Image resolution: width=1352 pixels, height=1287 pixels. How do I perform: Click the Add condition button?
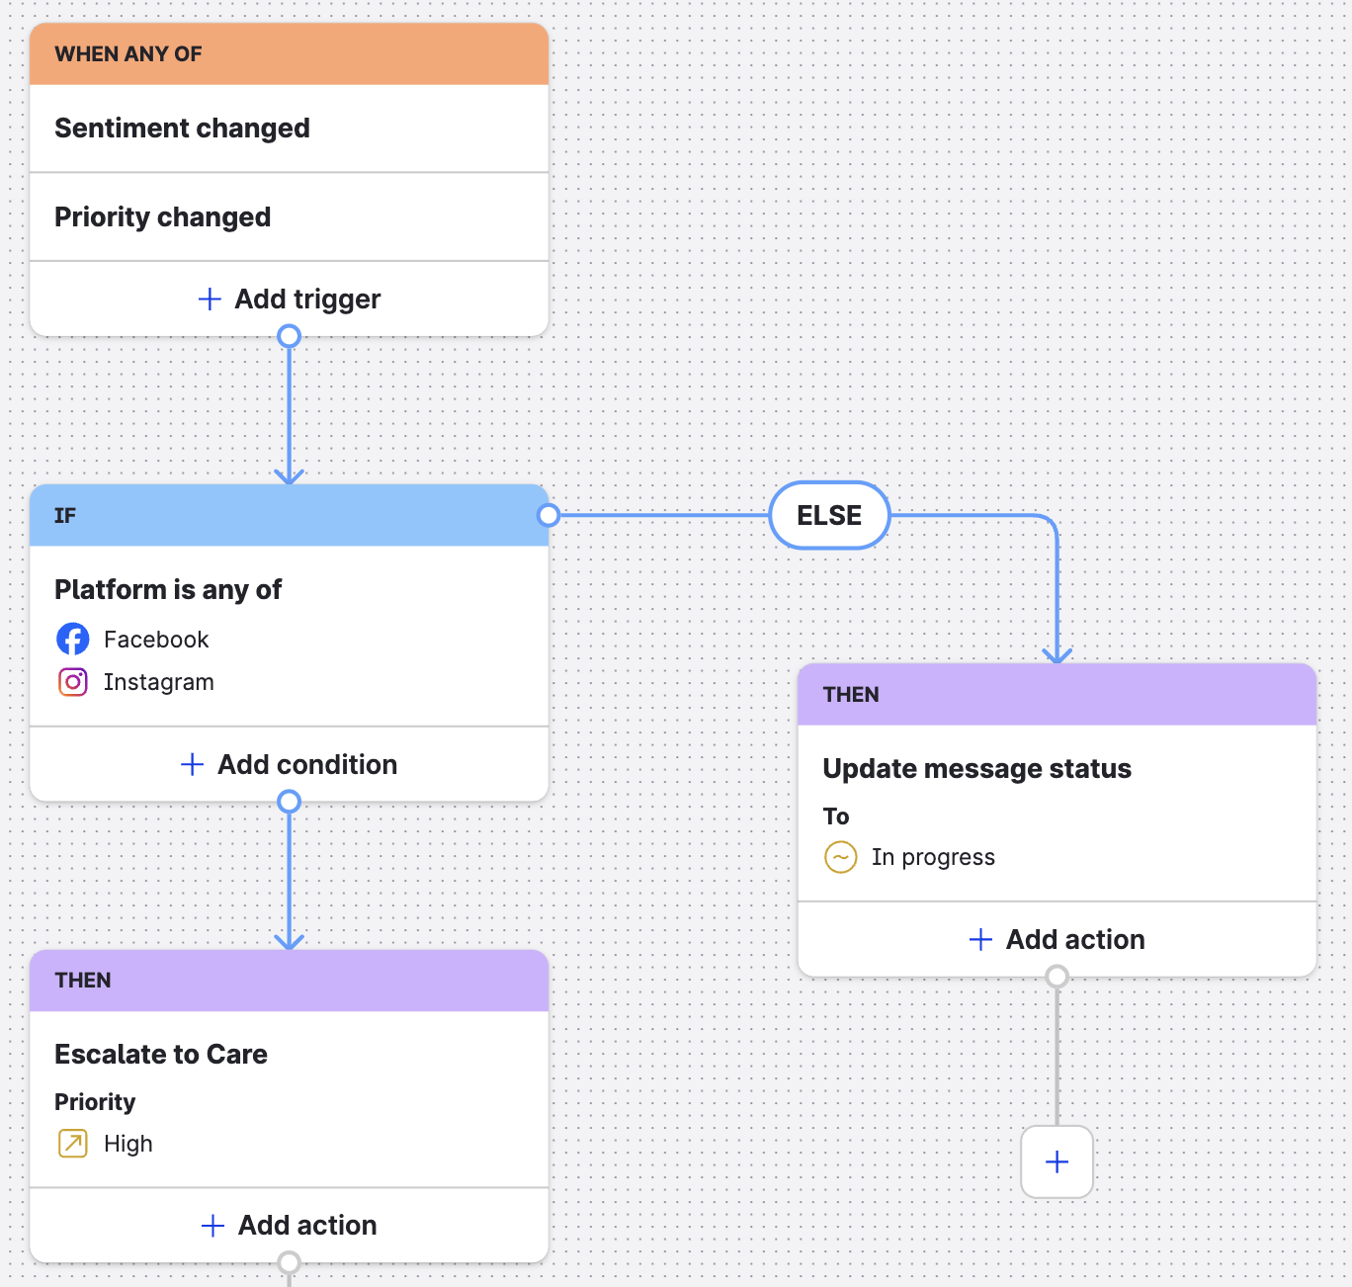tap(289, 765)
